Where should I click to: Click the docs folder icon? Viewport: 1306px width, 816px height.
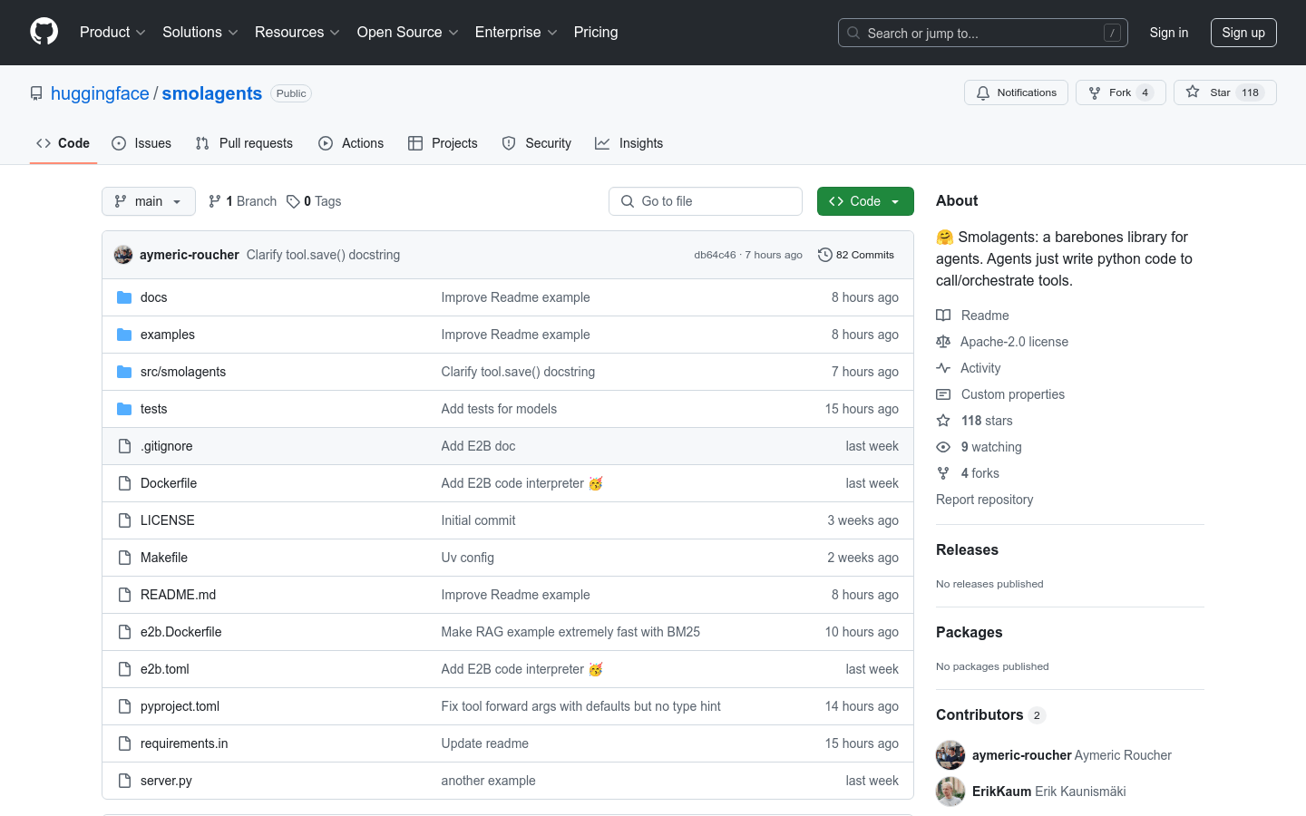point(124,297)
